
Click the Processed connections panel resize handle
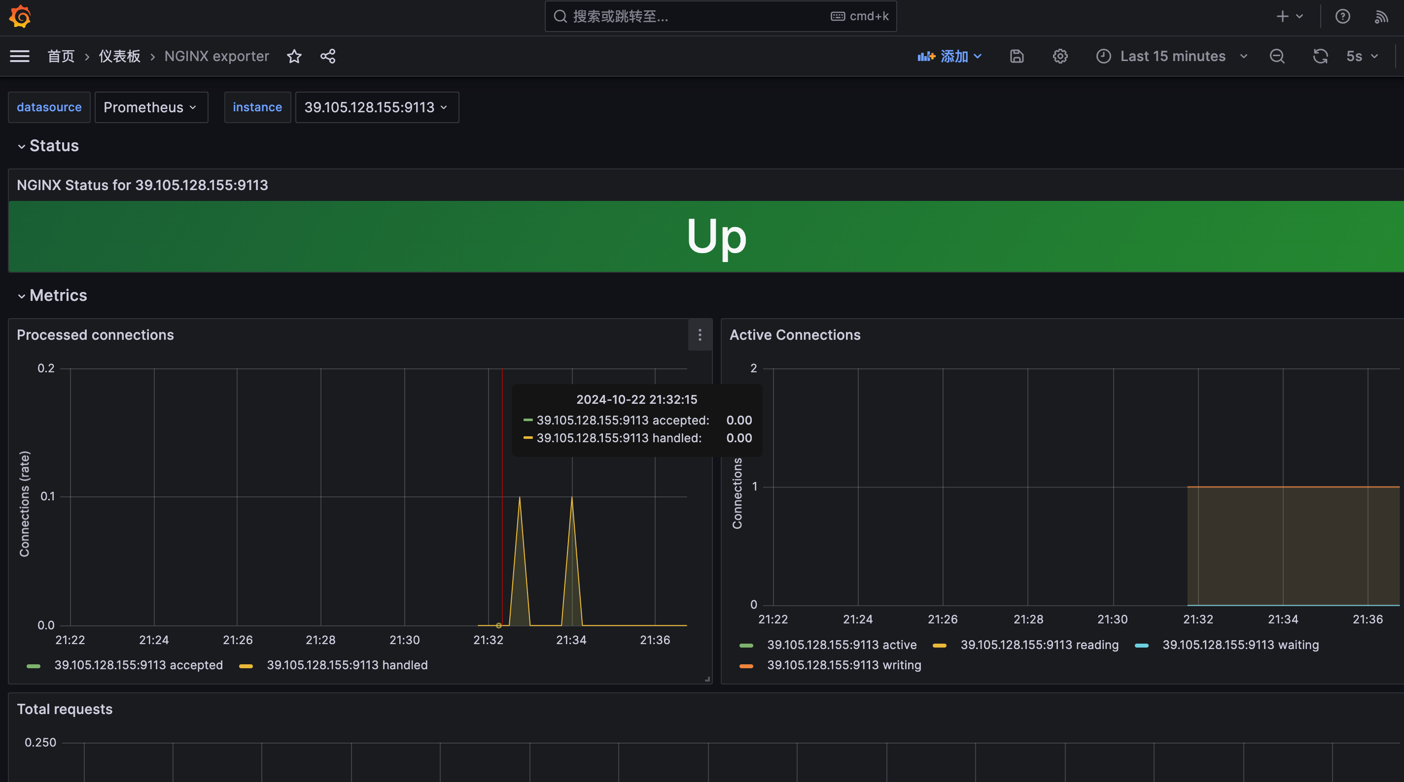707,679
